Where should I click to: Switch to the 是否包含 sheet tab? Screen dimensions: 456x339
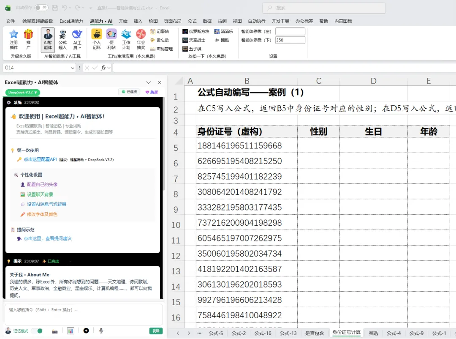click(x=315, y=333)
